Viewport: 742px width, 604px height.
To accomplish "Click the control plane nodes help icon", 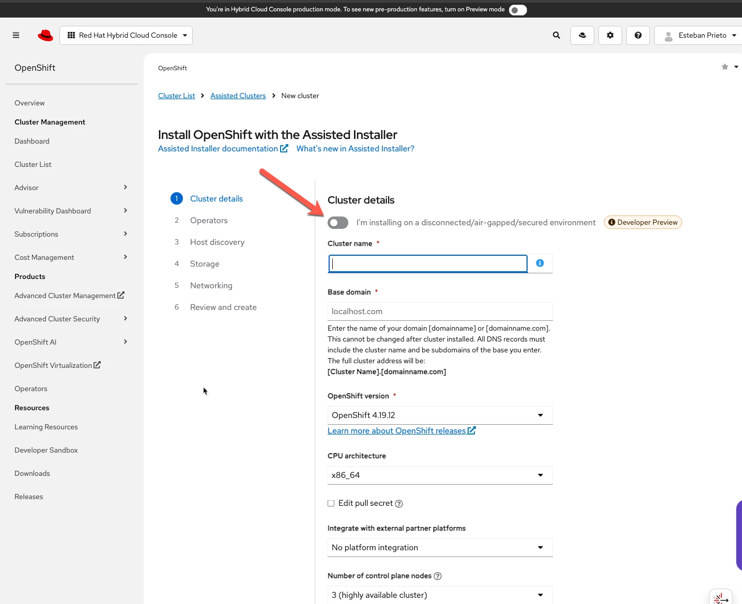I will pos(438,576).
